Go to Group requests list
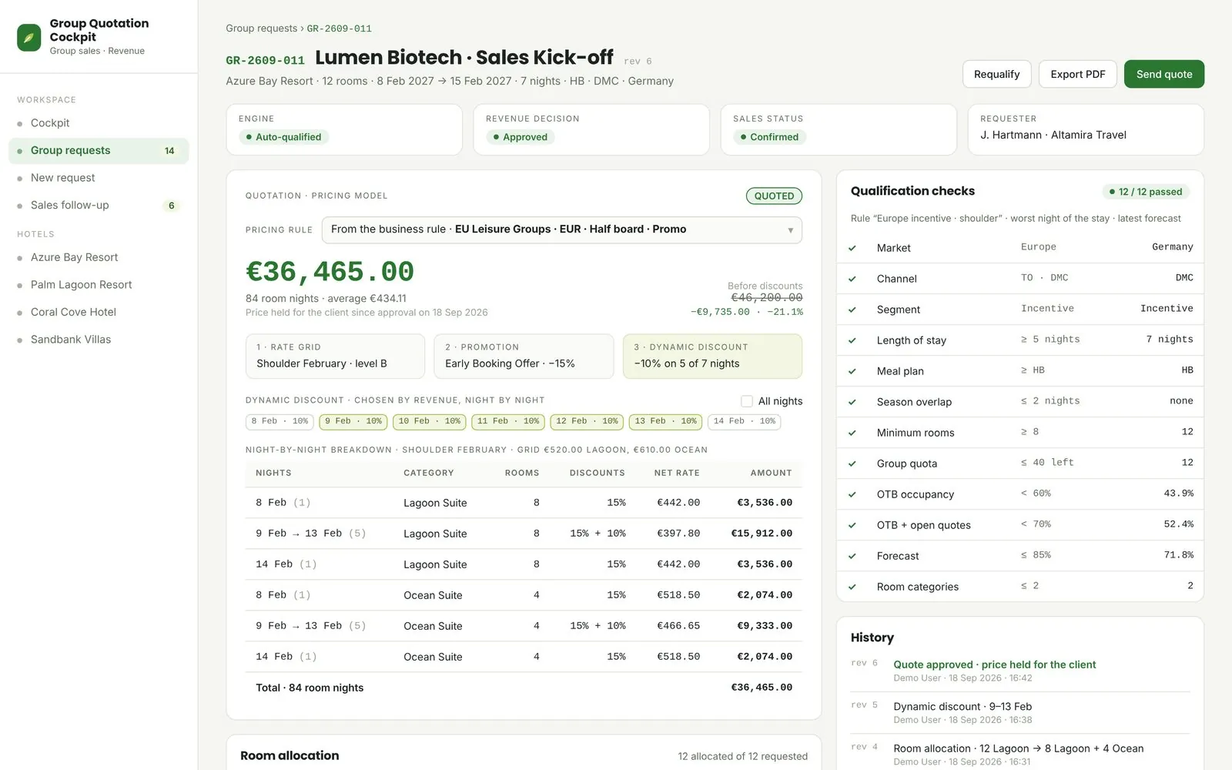The image size is (1232, 770). [x=99, y=151]
